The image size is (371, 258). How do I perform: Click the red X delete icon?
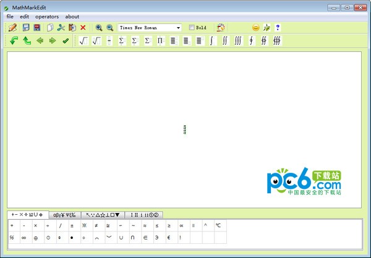[83, 28]
